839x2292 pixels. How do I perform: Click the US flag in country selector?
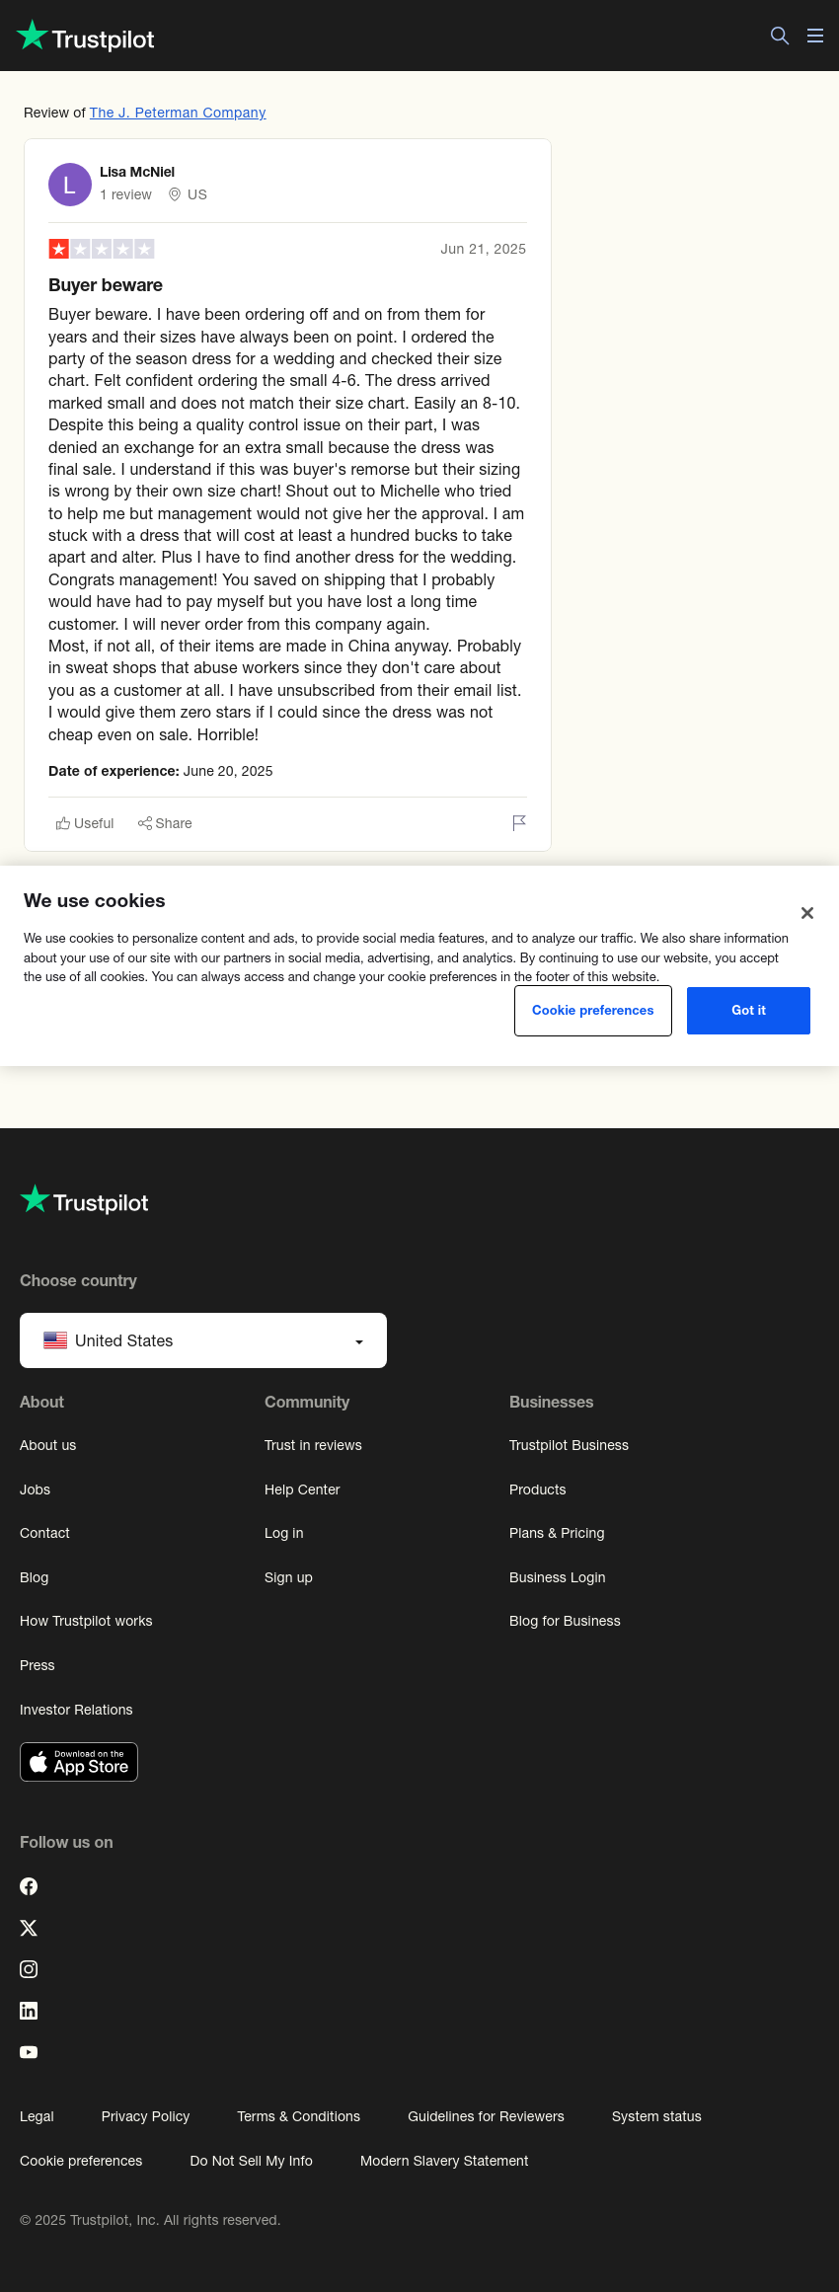[x=55, y=1340]
